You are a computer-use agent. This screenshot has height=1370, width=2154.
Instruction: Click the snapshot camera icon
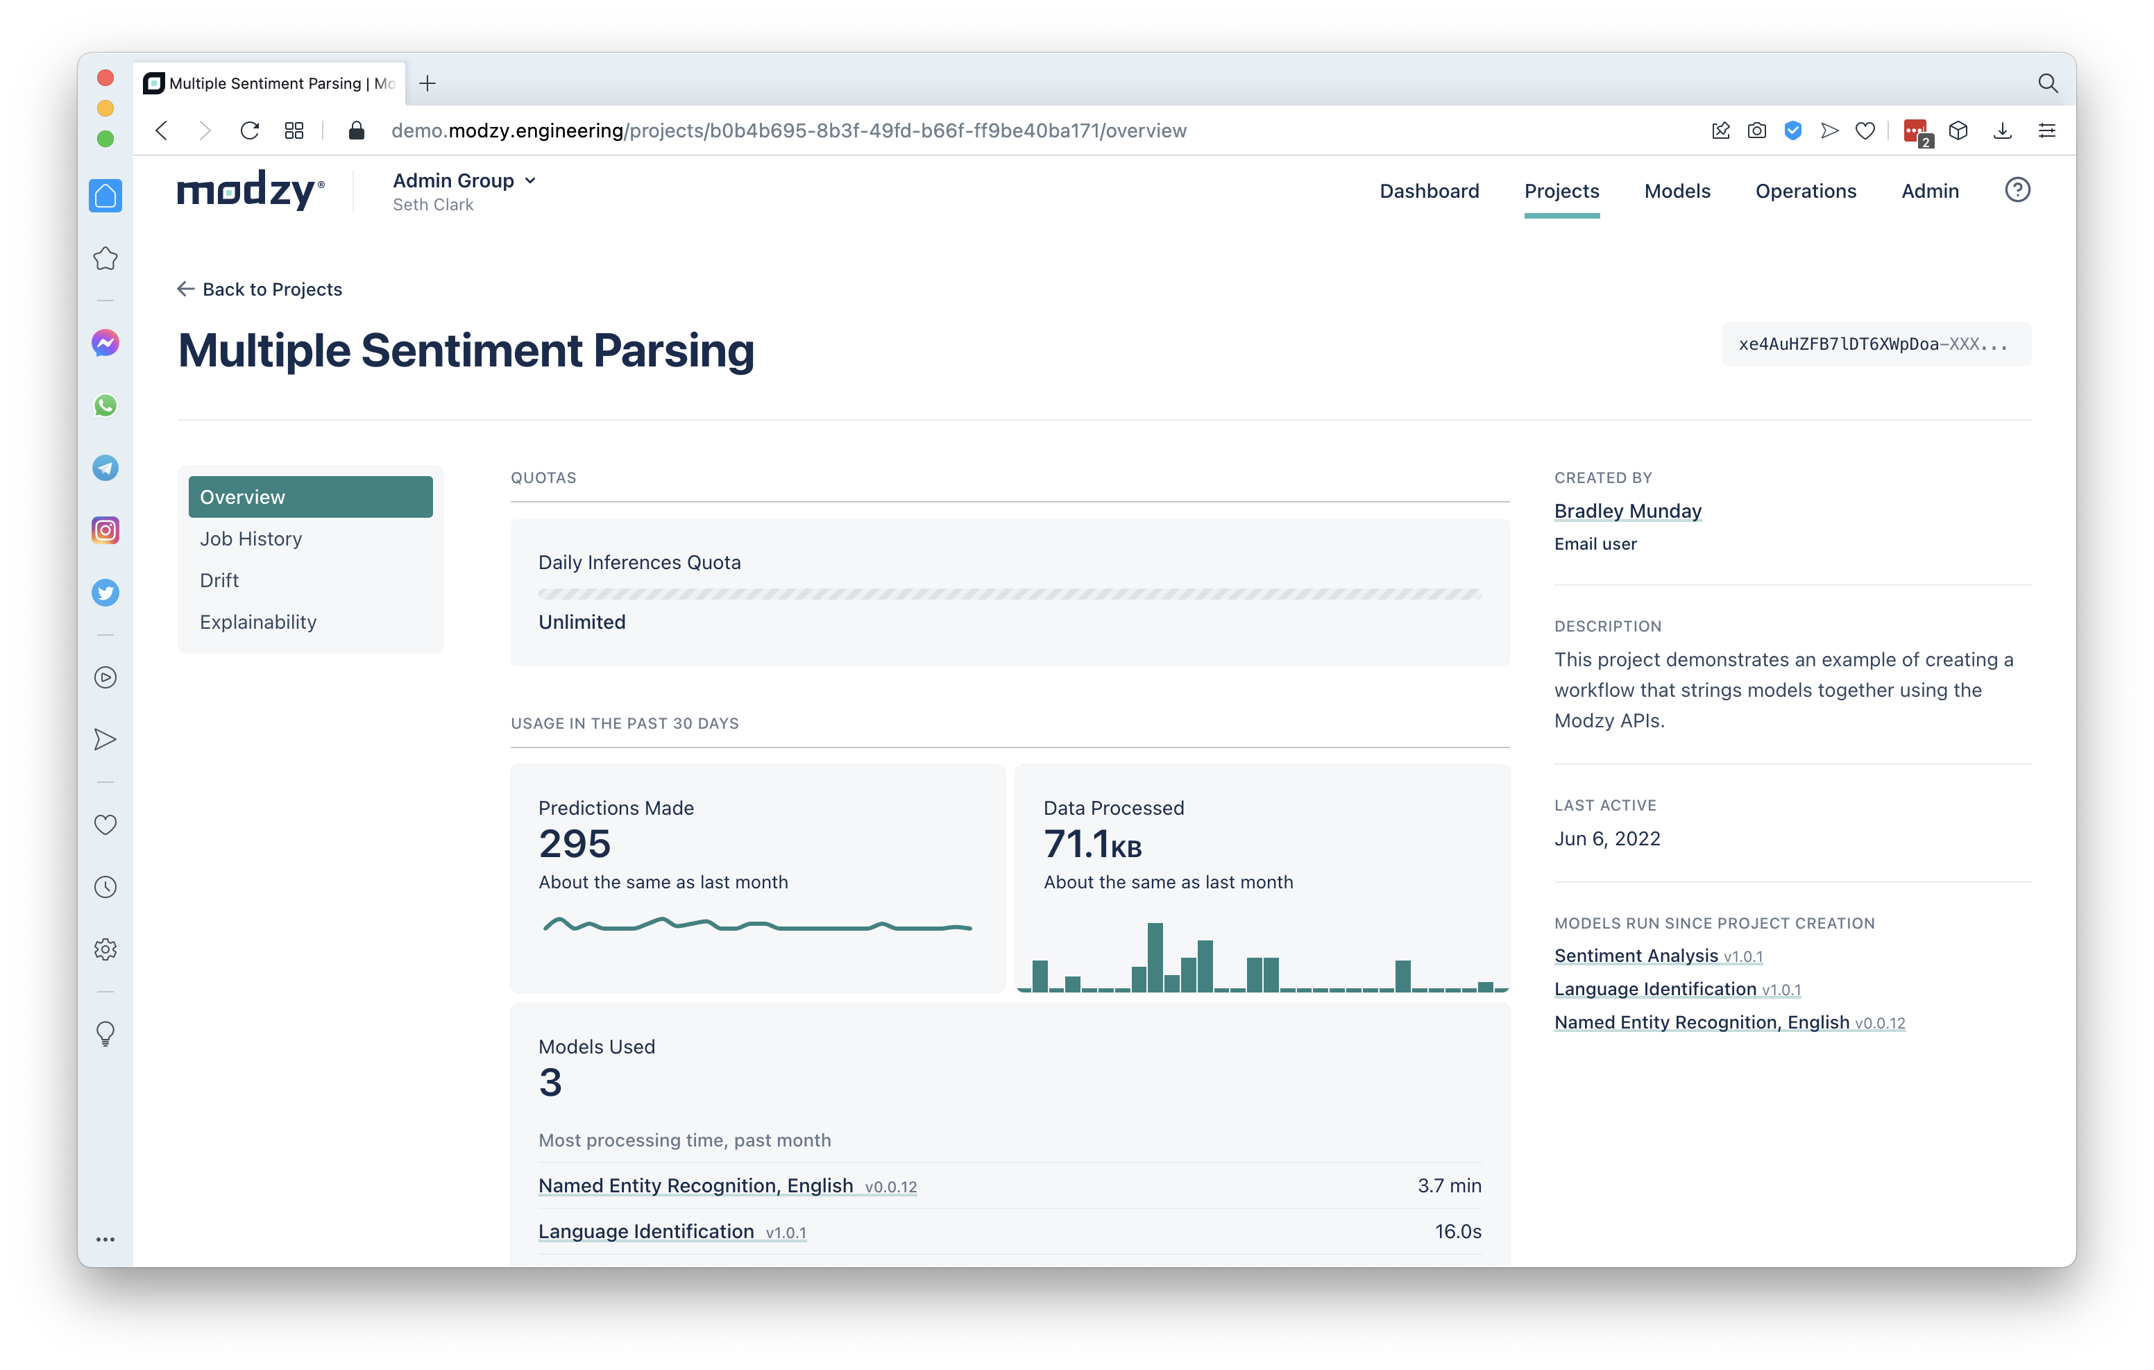pos(1757,130)
